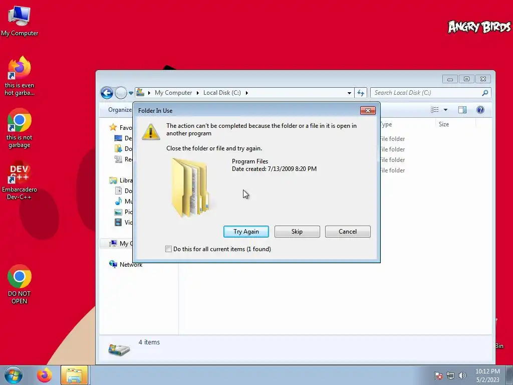Select Libraries in navigation pane
This screenshot has width=513, height=385.
(x=121, y=180)
